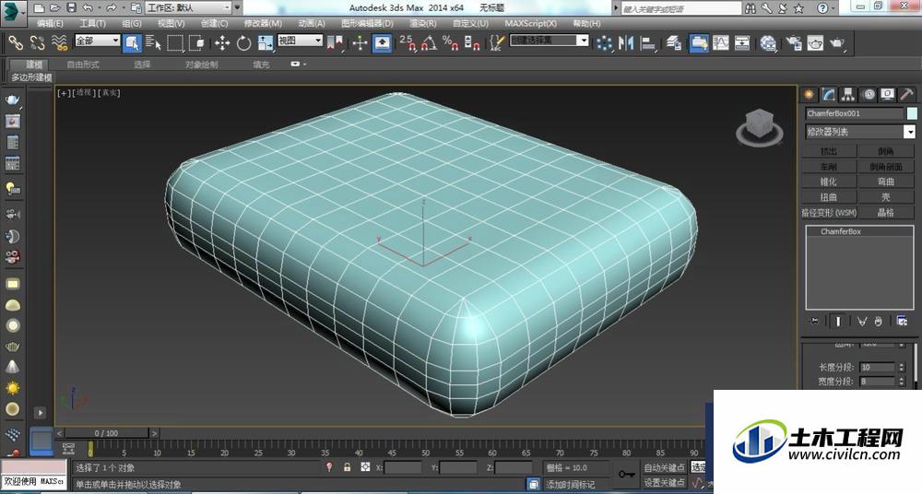This screenshot has width=922, height=494.
Task: Open the MAXScript(X) menu
Action: click(531, 24)
